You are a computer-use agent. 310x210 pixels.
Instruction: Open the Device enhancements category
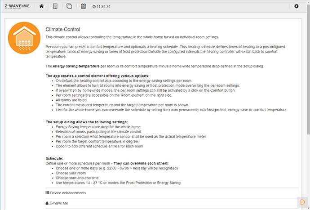68,193
